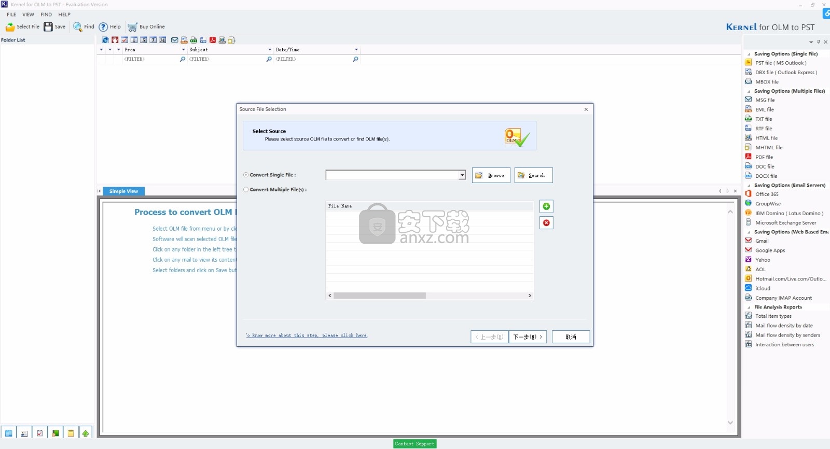This screenshot has width=830, height=449.
Task: Click the horizontal scrollbar thumb in file list
Action: (x=380, y=296)
